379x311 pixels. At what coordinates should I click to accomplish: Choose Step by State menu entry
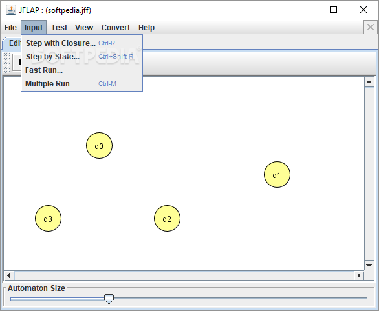[81, 56]
